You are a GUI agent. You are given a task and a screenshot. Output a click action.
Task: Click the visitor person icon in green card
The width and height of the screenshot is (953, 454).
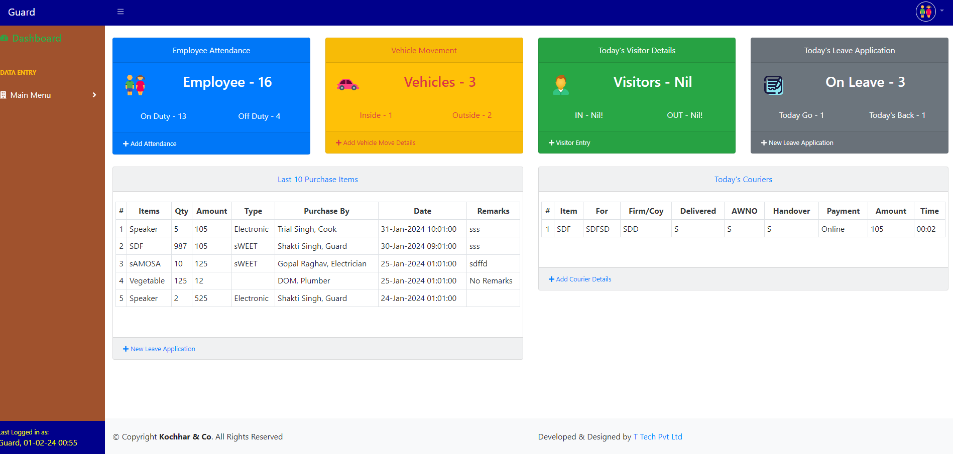coord(560,85)
